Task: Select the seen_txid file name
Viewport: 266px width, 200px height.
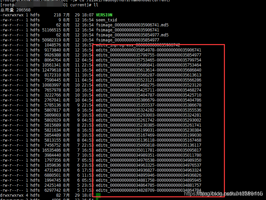Action: click(106, 20)
